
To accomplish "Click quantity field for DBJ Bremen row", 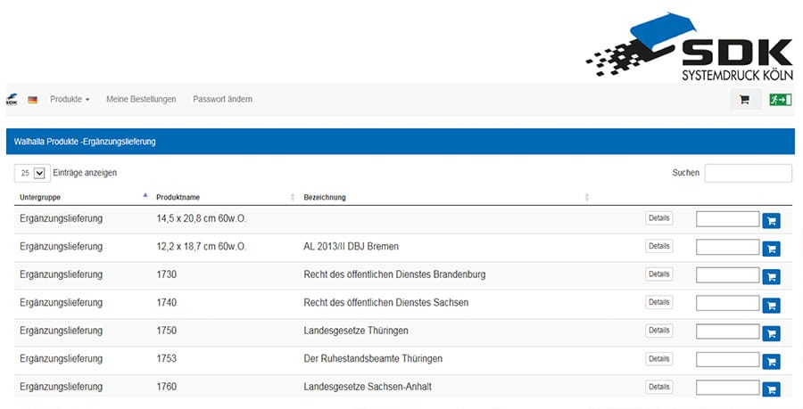I will coord(728,247).
